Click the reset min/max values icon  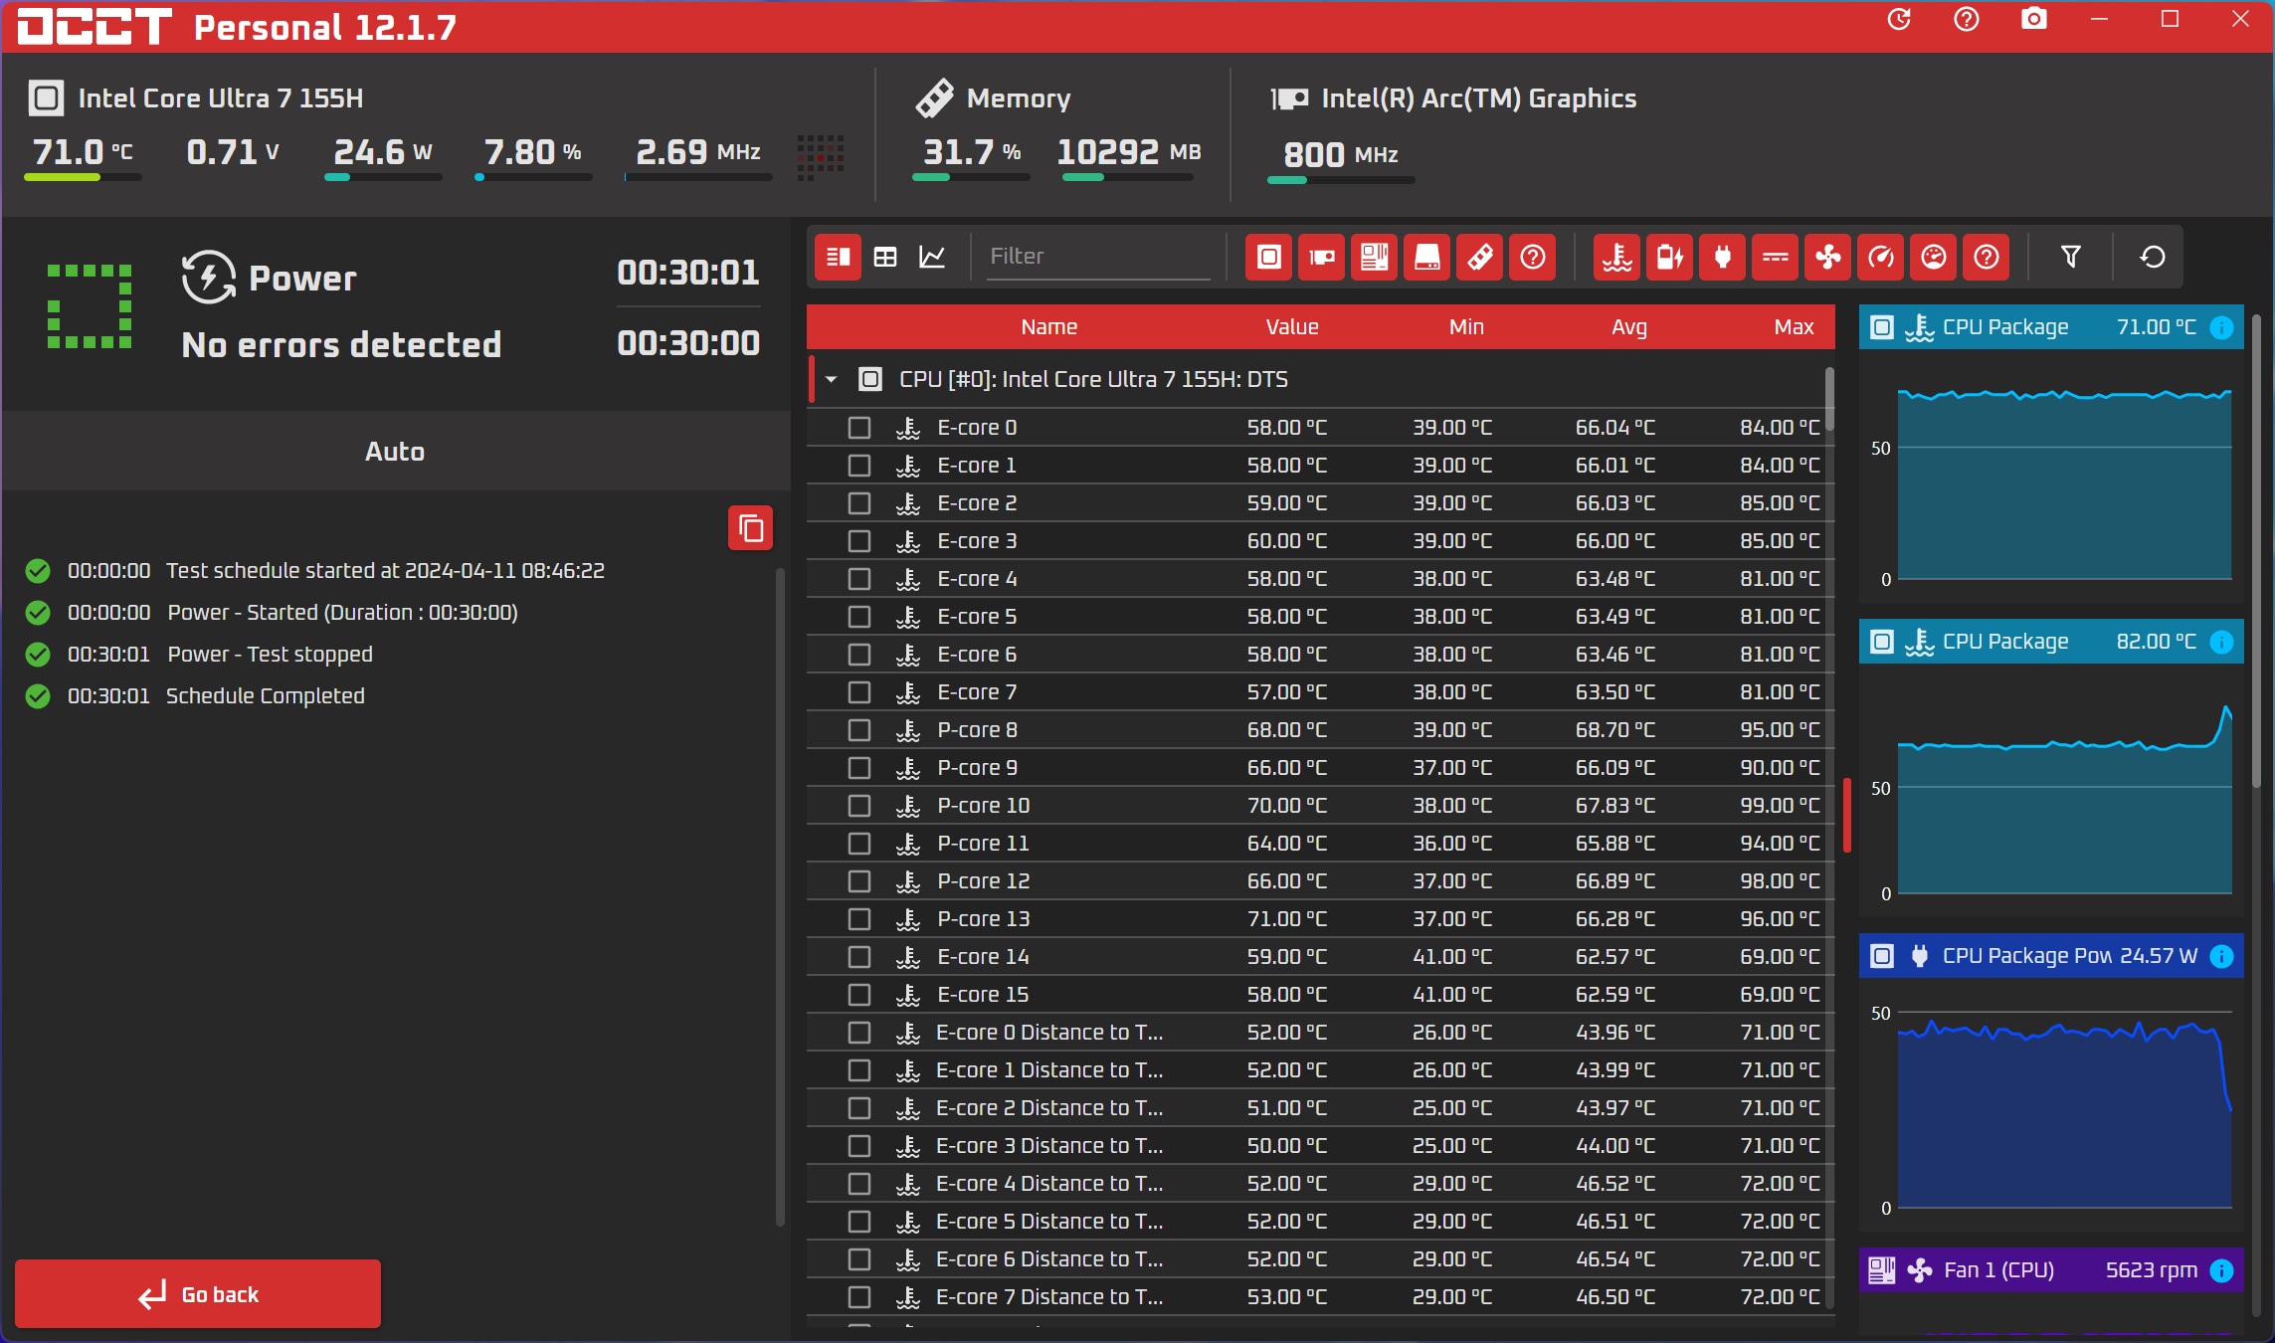pos(2153,258)
